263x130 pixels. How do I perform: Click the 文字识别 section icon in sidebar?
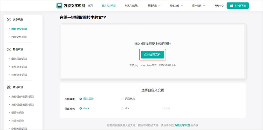point(8,20)
